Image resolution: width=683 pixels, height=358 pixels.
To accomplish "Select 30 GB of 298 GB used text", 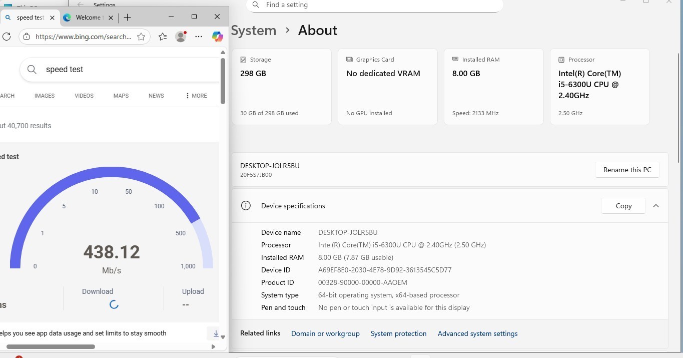I will [x=269, y=113].
